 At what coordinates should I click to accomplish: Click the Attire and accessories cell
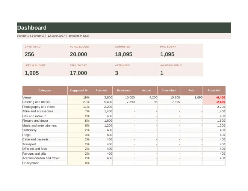coord(45,112)
